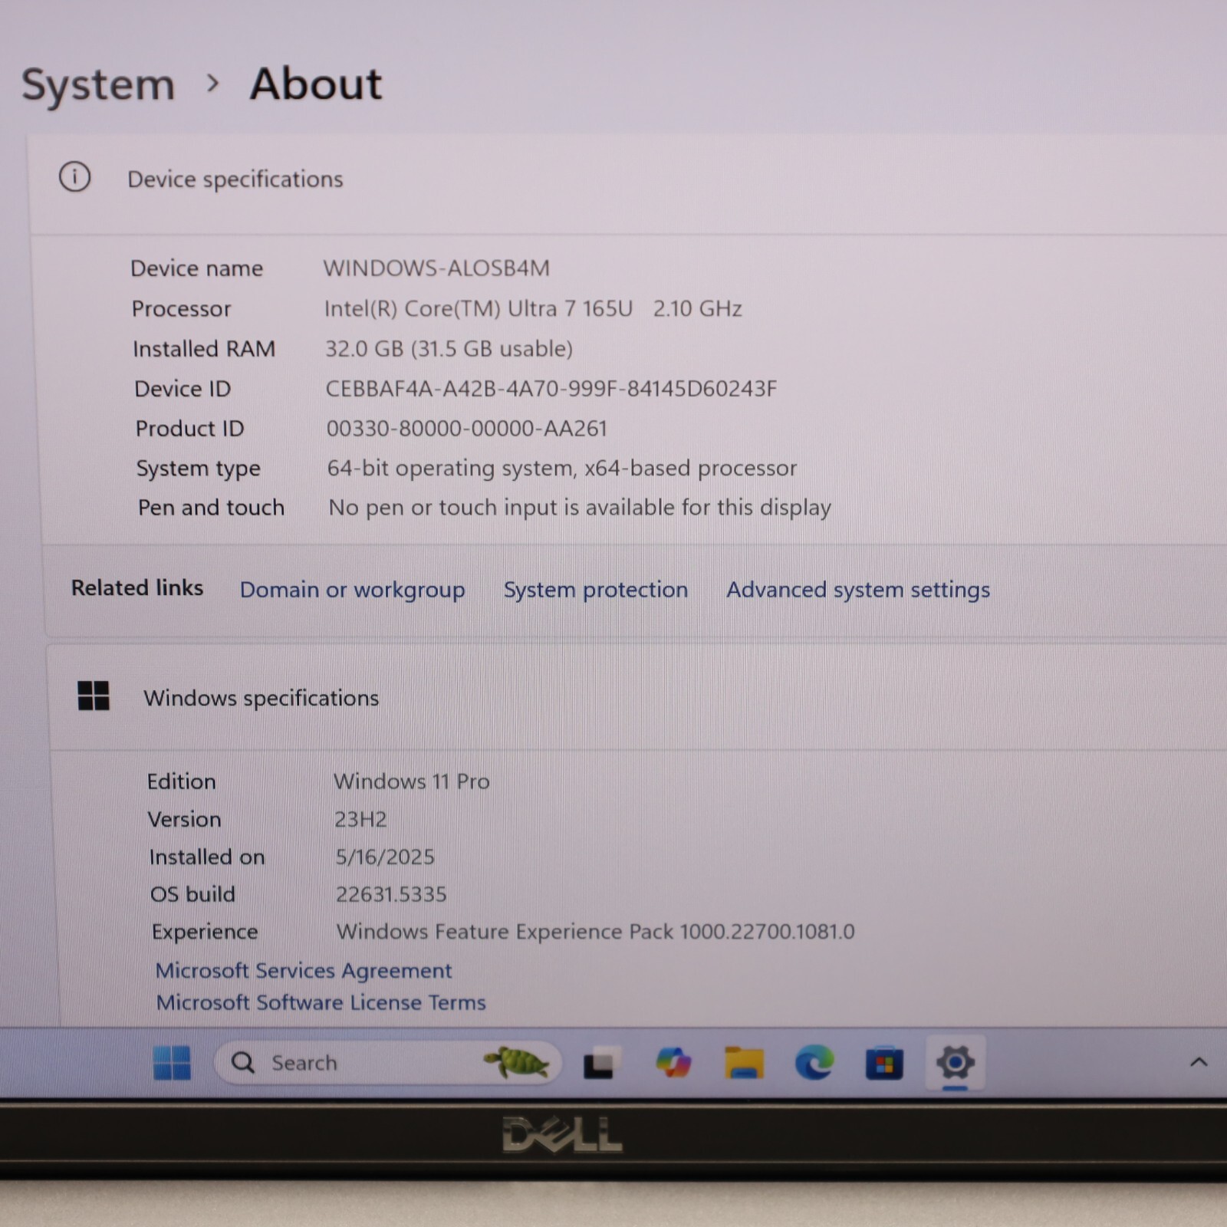
Task: Click the Pen and touch label
Action: (x=211, y=508)
